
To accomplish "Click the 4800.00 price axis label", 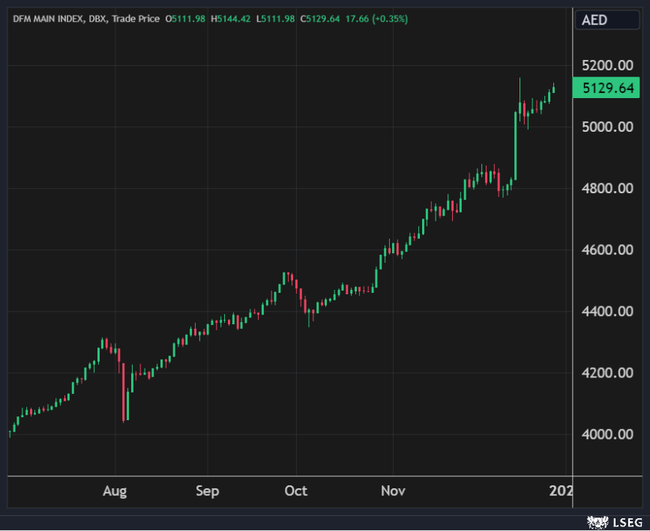I will point(608,188).
